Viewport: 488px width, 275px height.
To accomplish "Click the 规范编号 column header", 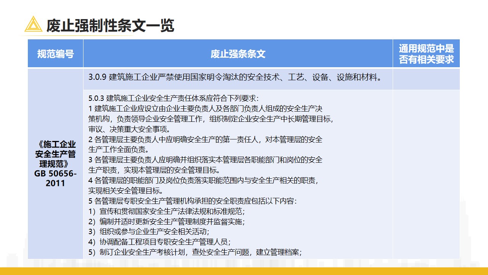I will 55,54.
